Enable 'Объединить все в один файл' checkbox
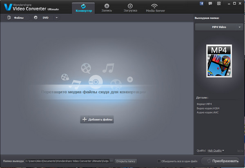Viewport: 245px width, 168px height. pyautogui.click(x=159, y=161)
